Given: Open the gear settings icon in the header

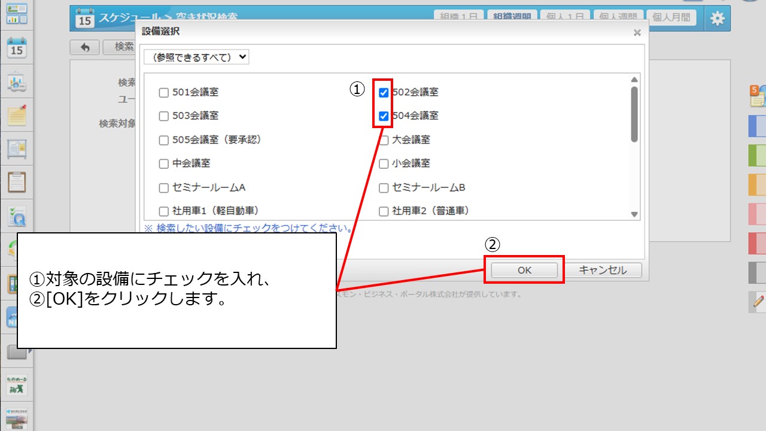Looking at the screenshot, I should coord(716,19).
